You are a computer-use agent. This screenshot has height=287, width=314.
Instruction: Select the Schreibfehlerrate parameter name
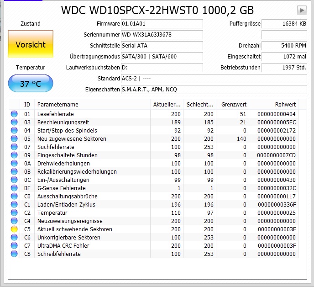pyautogui.click(x=59, y=254)
